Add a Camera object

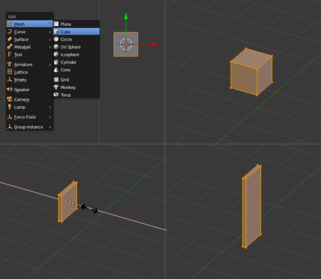[x=29, y=99]
